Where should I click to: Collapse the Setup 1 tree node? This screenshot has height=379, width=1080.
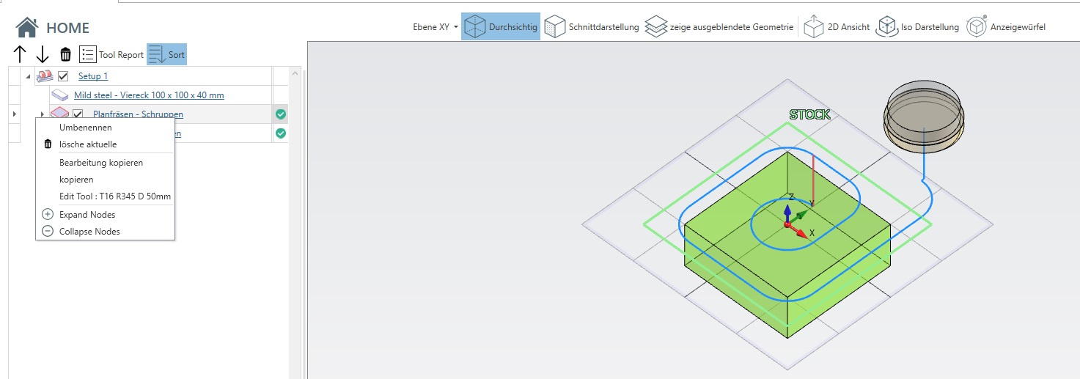[x=28, y=76]
